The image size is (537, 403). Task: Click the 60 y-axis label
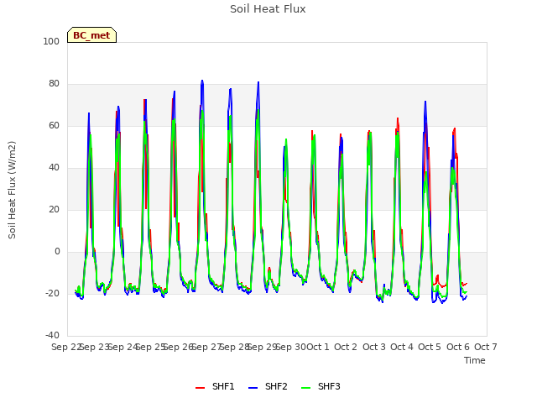[54, 125]
